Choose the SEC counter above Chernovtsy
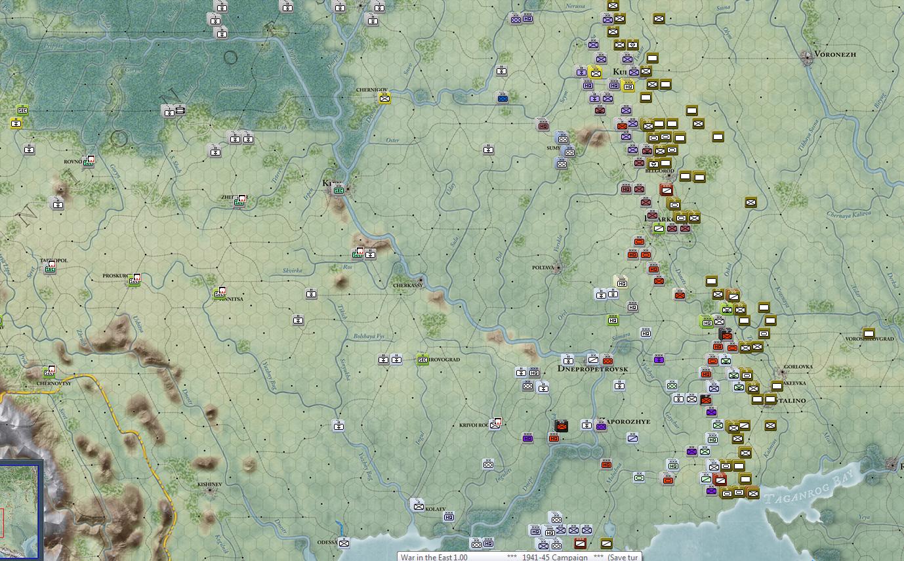The image size is (904, 561). click(49, 372)
